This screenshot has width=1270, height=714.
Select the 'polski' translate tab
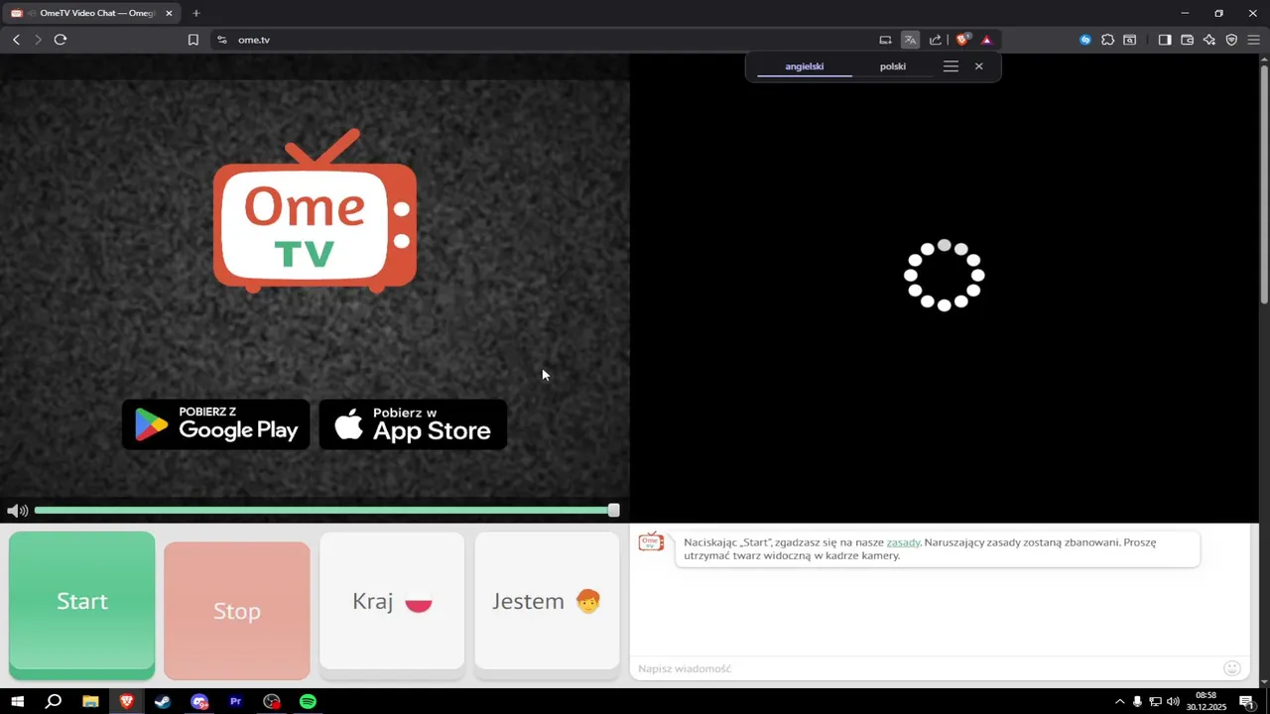tap(893, 66)
